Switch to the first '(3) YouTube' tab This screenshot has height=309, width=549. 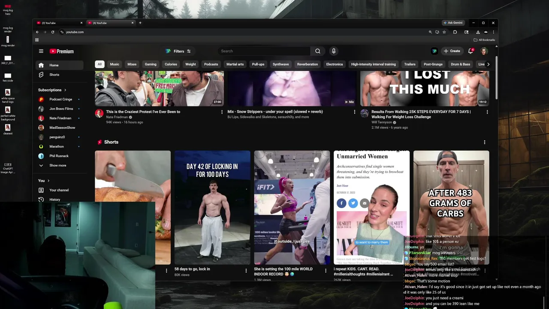[x=59, y=23]
